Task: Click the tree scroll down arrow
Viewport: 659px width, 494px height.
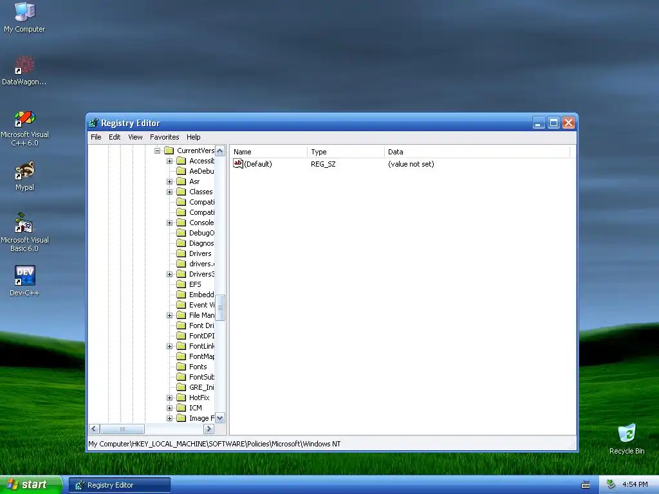Action: click(x=220, y=418)
